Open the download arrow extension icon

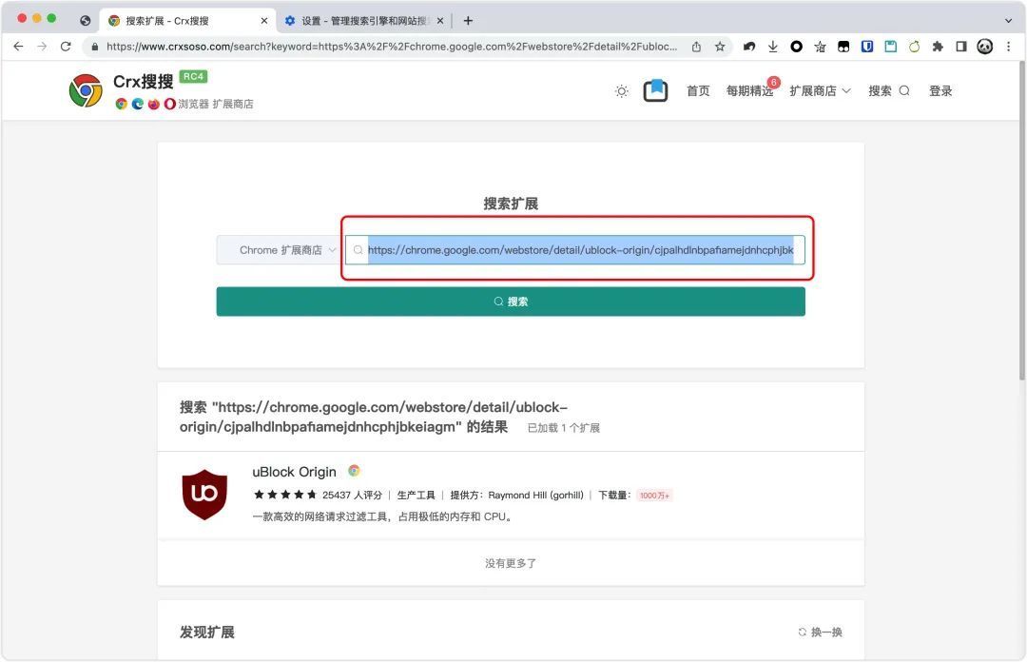coord(773,47)
